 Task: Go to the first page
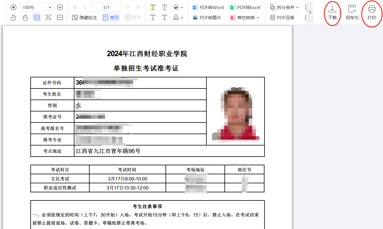click(75, 7)
